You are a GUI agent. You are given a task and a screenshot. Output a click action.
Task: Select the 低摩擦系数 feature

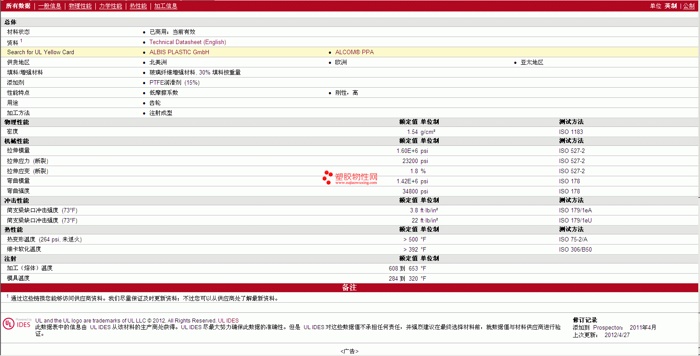(x=164, y=93)
